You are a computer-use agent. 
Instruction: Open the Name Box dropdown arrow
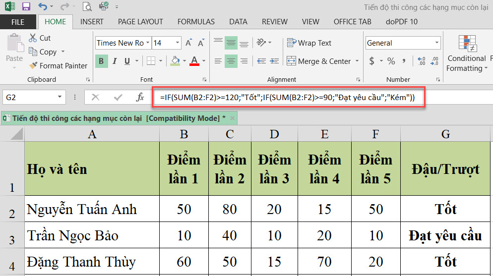(60, 98)
